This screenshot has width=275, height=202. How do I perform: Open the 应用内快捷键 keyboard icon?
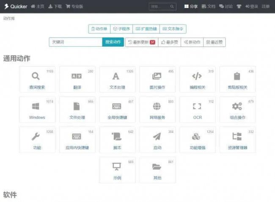coord(77,136)
